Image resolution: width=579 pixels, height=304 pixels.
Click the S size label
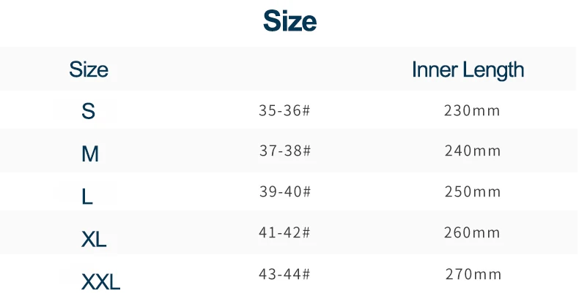pyautogui.click(x=88, y=111)
